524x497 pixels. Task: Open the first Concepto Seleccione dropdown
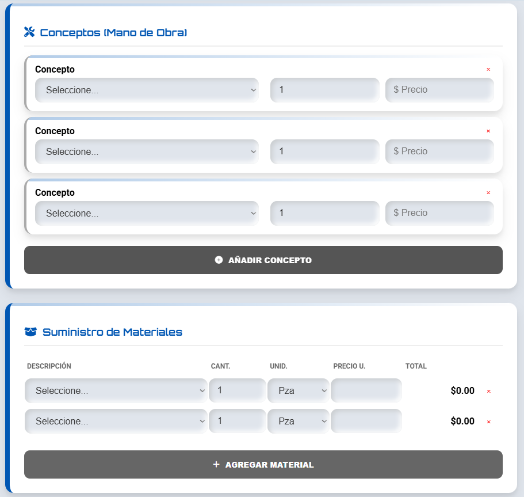[147, 90]
